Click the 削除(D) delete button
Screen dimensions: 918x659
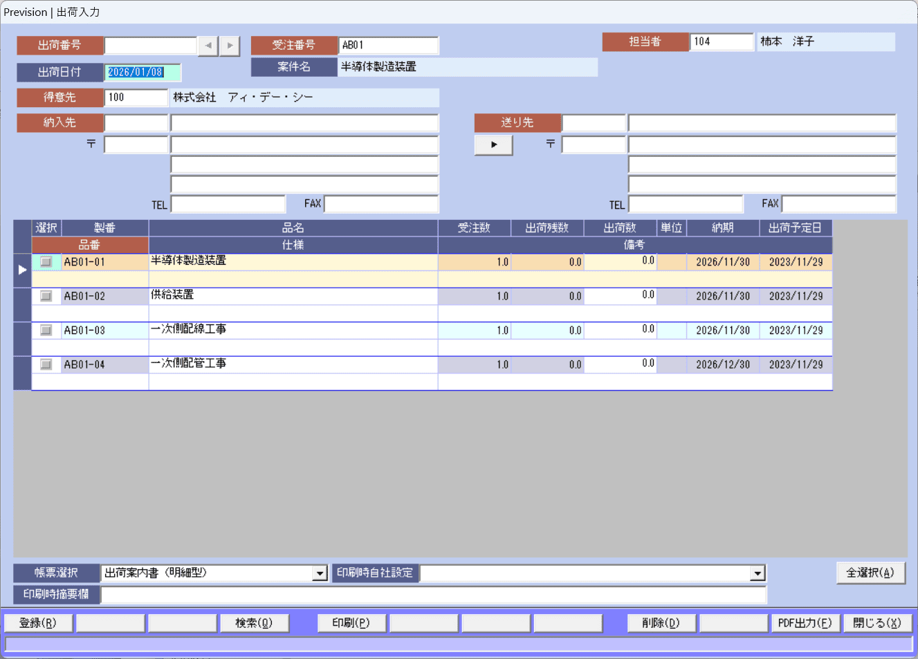pos(661,623)
